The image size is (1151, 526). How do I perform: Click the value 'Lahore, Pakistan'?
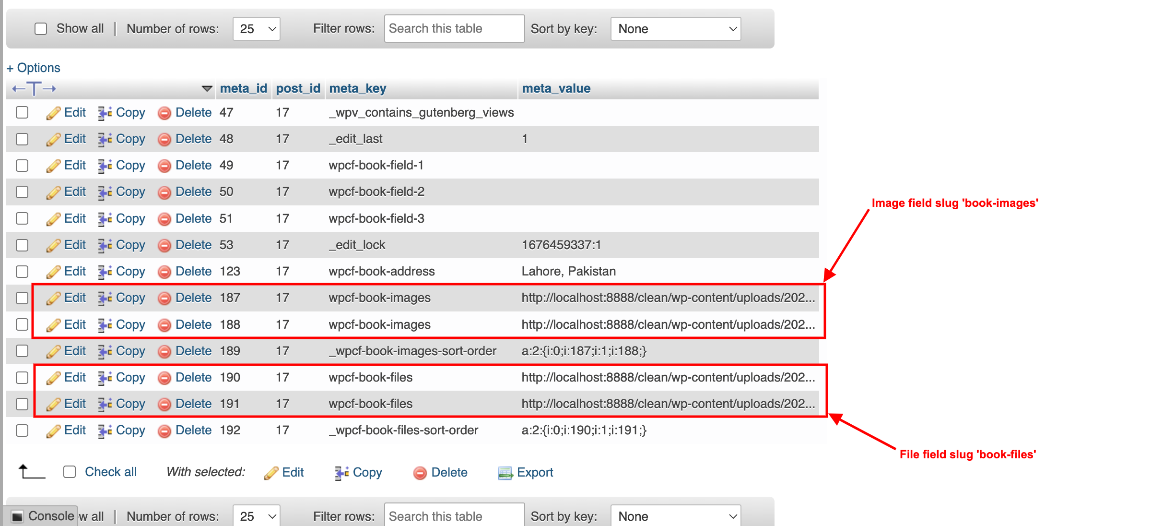click(568, 272)
